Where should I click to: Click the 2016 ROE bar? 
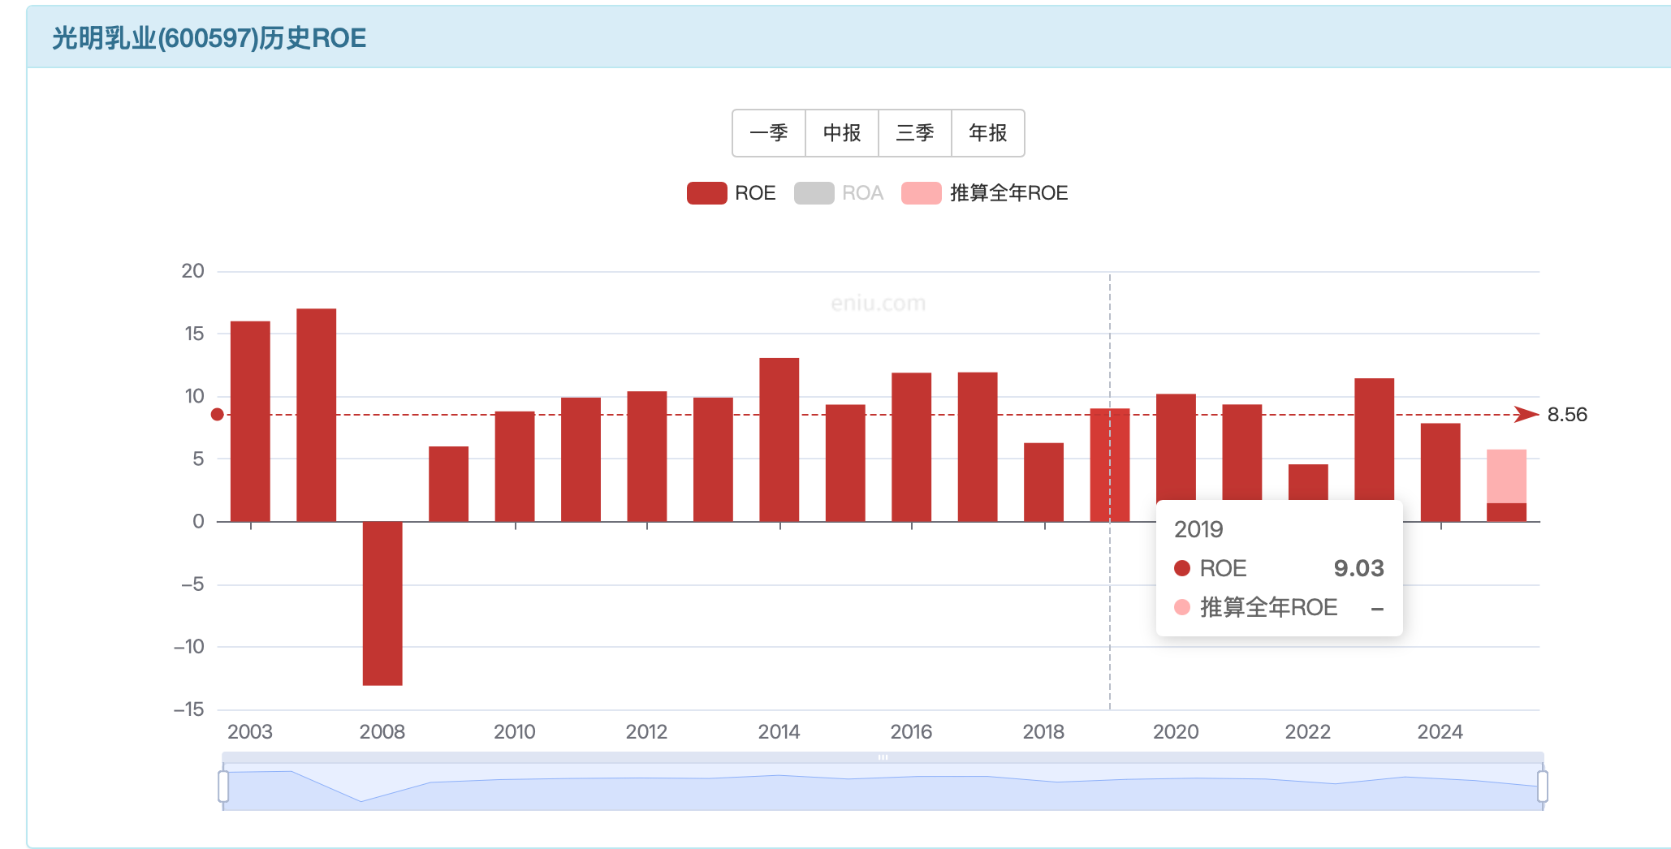coord(912,447)
